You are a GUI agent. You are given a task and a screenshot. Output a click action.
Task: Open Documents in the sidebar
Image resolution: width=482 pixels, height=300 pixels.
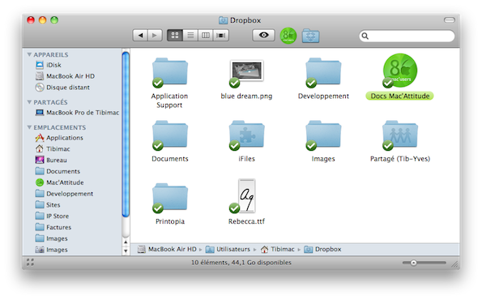(58, 171)
